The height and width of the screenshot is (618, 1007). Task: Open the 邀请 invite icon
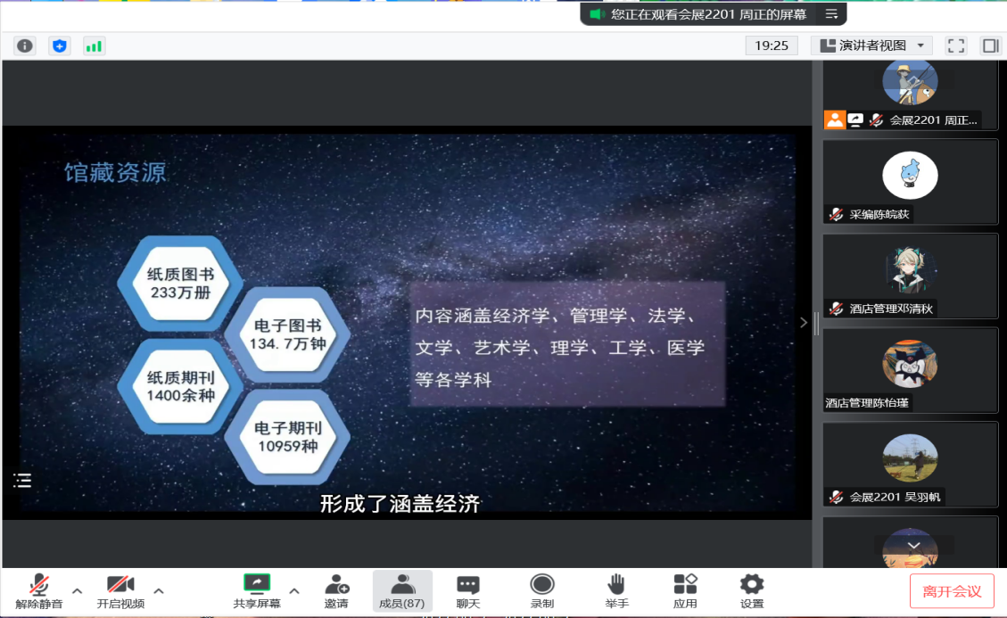click(x=336, y=590)
